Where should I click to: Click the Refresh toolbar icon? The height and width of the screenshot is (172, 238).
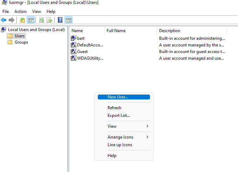[x=42, y=20]
